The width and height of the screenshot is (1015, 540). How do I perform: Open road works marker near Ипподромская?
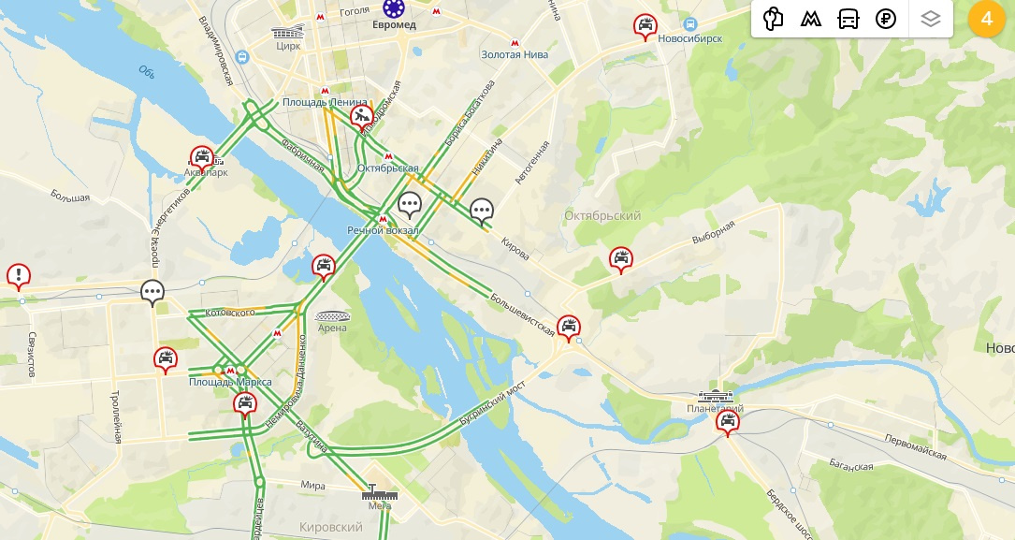coord(361,118)
